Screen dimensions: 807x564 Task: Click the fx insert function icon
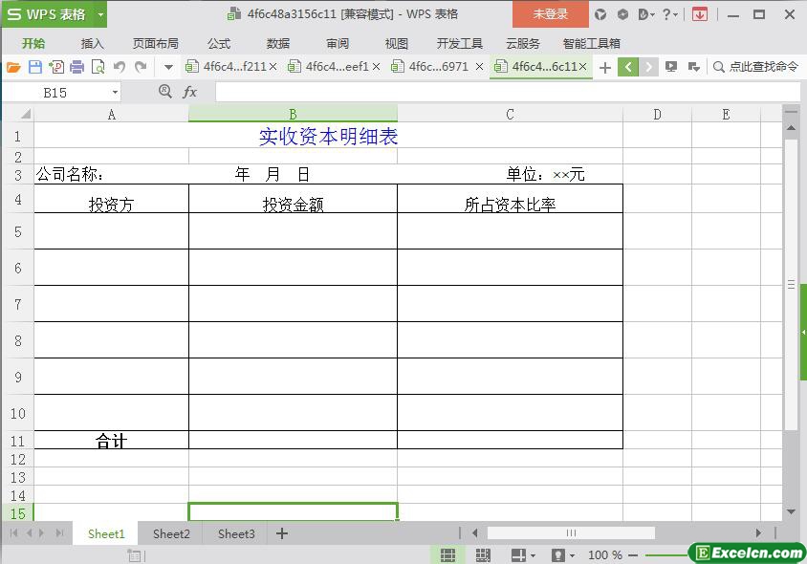click(190, 92)
